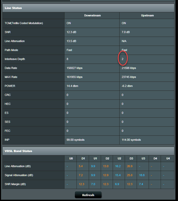Click the U0 band column header
This screenshot has height=201, width=178.
(x=71, y=158)
